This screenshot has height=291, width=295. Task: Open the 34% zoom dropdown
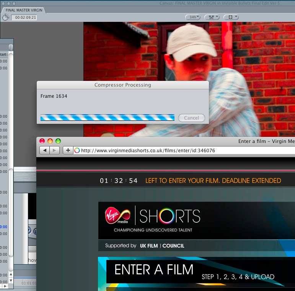click(193, 17)
